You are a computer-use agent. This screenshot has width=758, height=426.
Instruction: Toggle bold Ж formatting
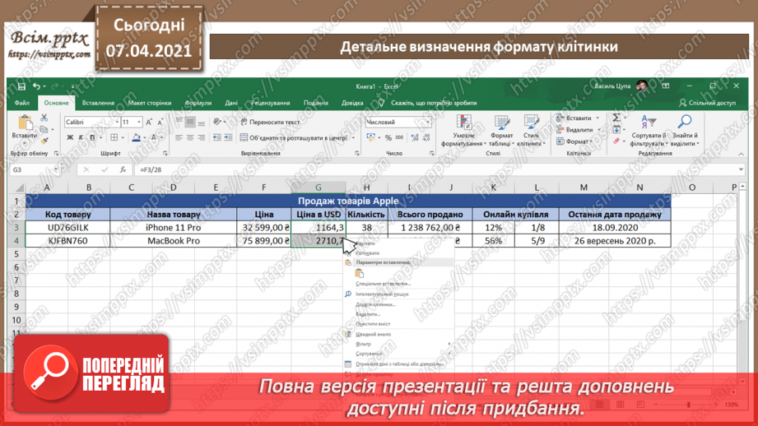point(70,137)
